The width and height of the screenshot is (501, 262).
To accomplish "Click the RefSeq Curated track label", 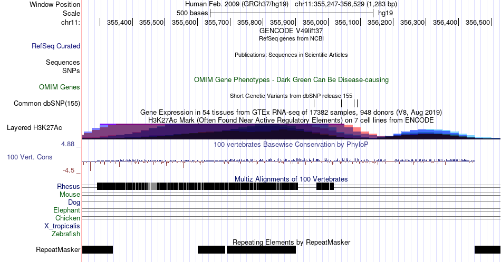I will point(55,46).
